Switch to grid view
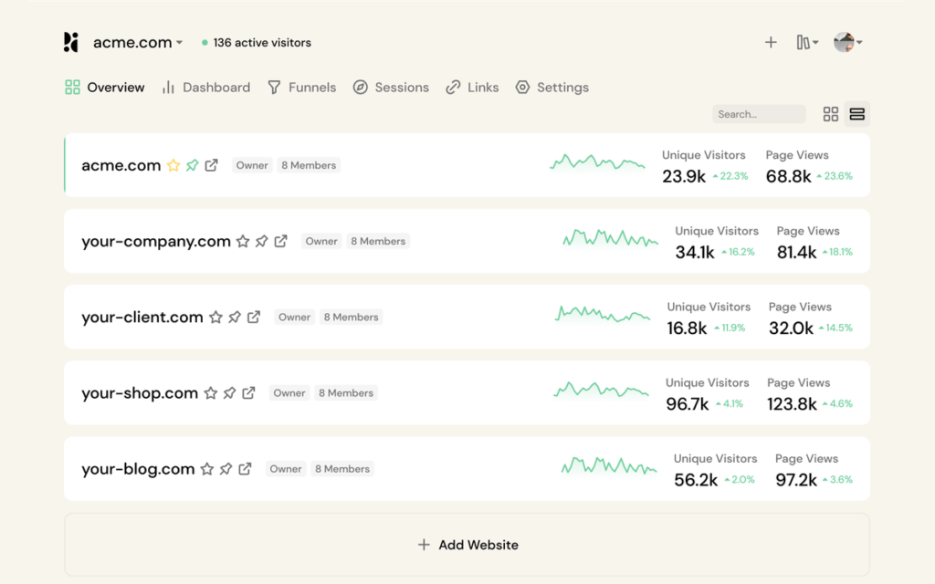Screen dimensions: 935x584 [831, 114]
